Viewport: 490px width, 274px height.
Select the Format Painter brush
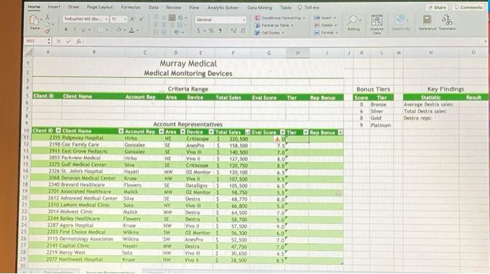pyautogui.click(x=48, y=31)
